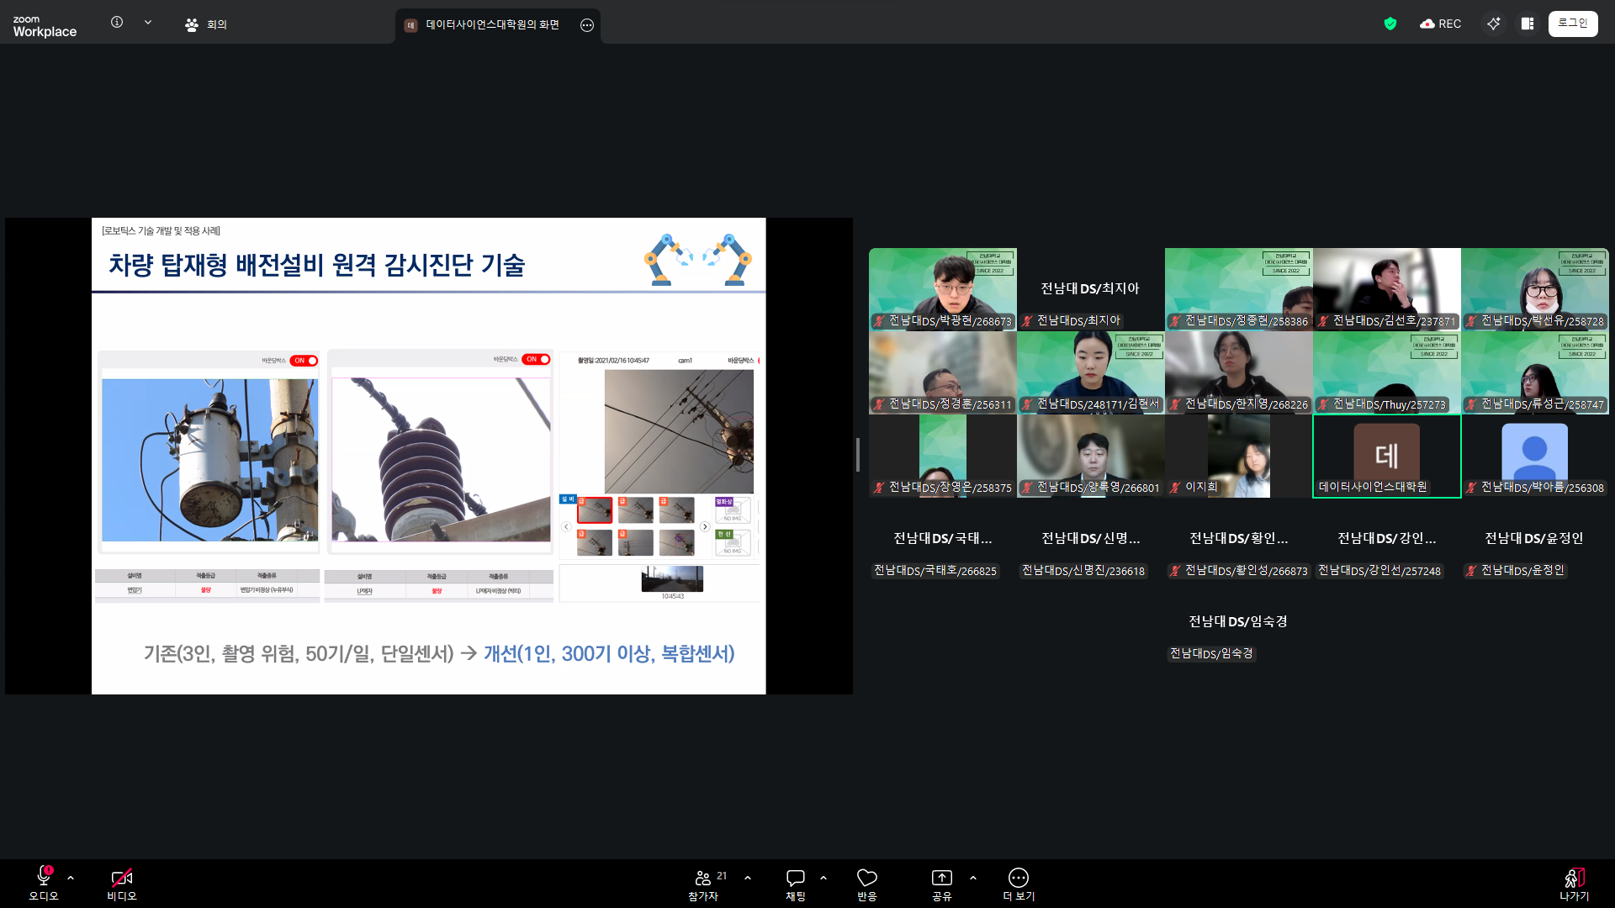The height and width of the screenshot is (908, 1615).
Task: Unmute microphone with the 오디오 icon
Action: (44, 878)
